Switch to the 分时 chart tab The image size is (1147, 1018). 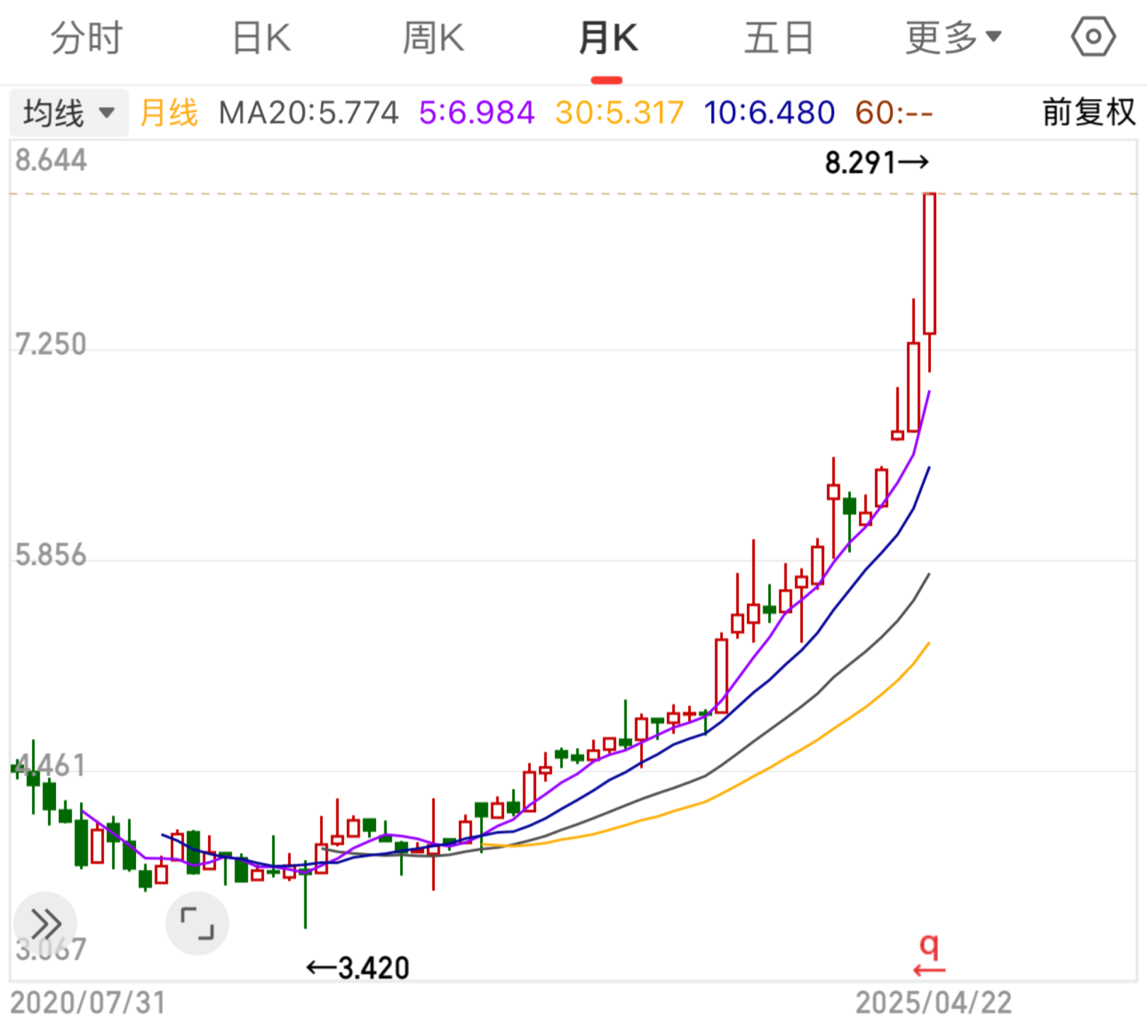pos(86,38)
